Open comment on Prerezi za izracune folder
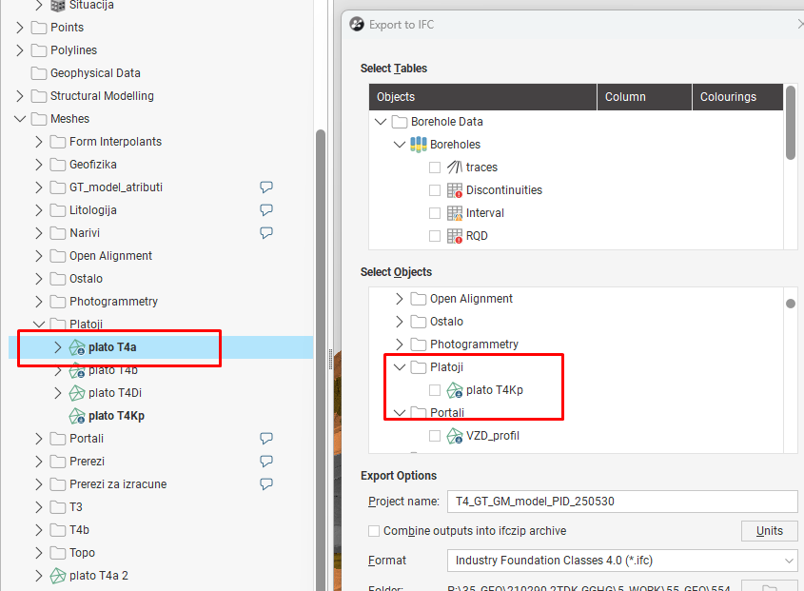The height and width of the screenshot is (591, 804). pyautogui.click(x=266, y=483)
